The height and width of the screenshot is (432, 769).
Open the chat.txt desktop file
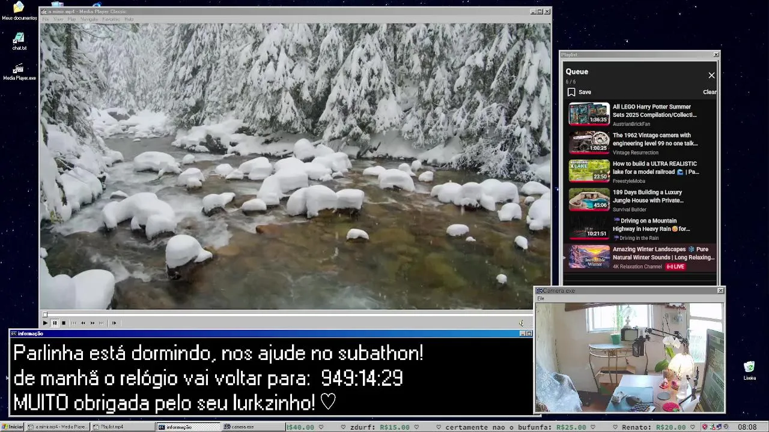19,41
